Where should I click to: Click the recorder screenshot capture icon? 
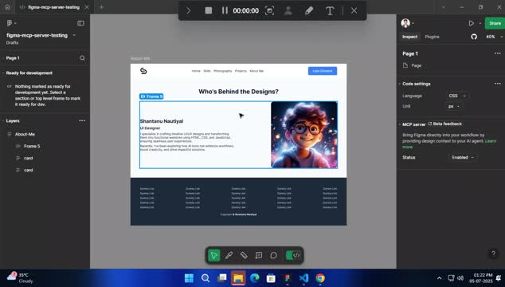pos(269,10)
